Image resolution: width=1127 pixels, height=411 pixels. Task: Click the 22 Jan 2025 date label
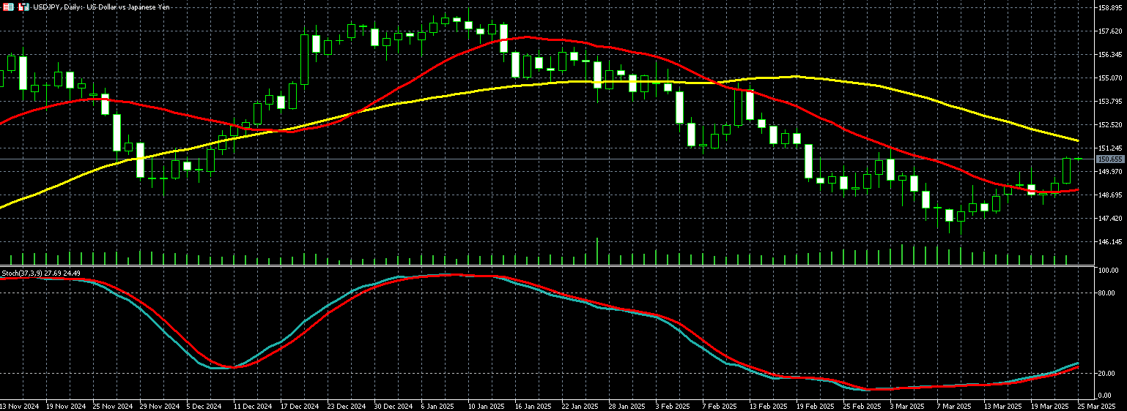point(580,406)
